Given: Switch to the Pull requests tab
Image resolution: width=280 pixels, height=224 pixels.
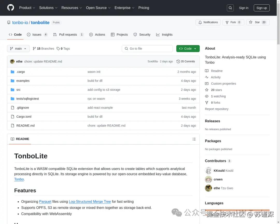Looking at the screenshot, I should 68,35.
